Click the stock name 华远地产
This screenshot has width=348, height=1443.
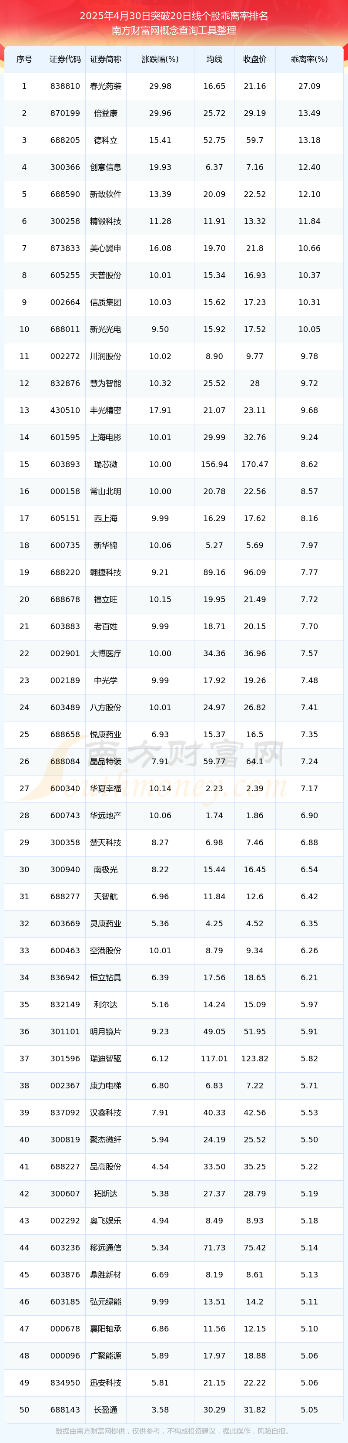coord(106,816)
